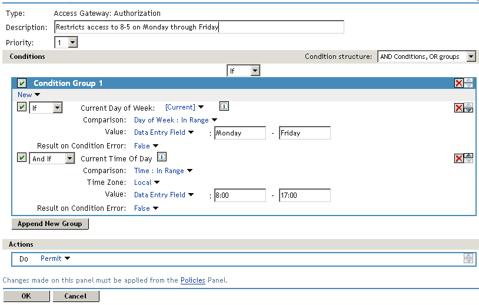This screenshot has height=305, width=479.
Task: Delete the Current Time Of Day condition
Action: (x=458, y=158)
